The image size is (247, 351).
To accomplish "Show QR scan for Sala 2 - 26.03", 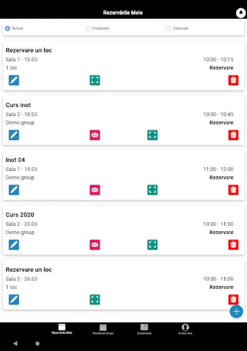I will point(95,300).
